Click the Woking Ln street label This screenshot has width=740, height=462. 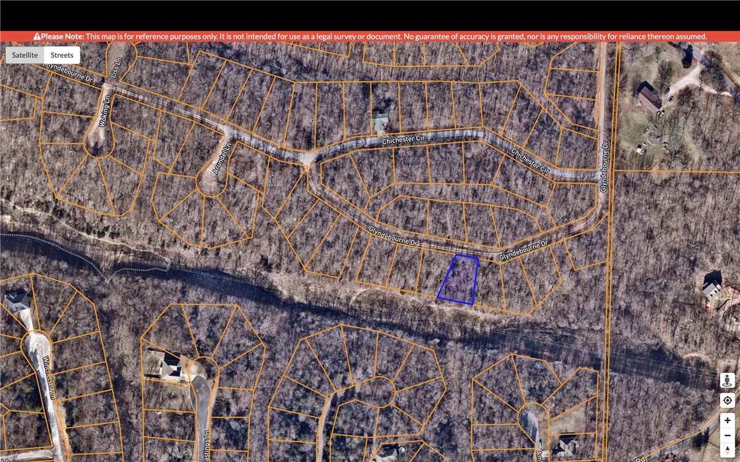click(x=103, y=110)
